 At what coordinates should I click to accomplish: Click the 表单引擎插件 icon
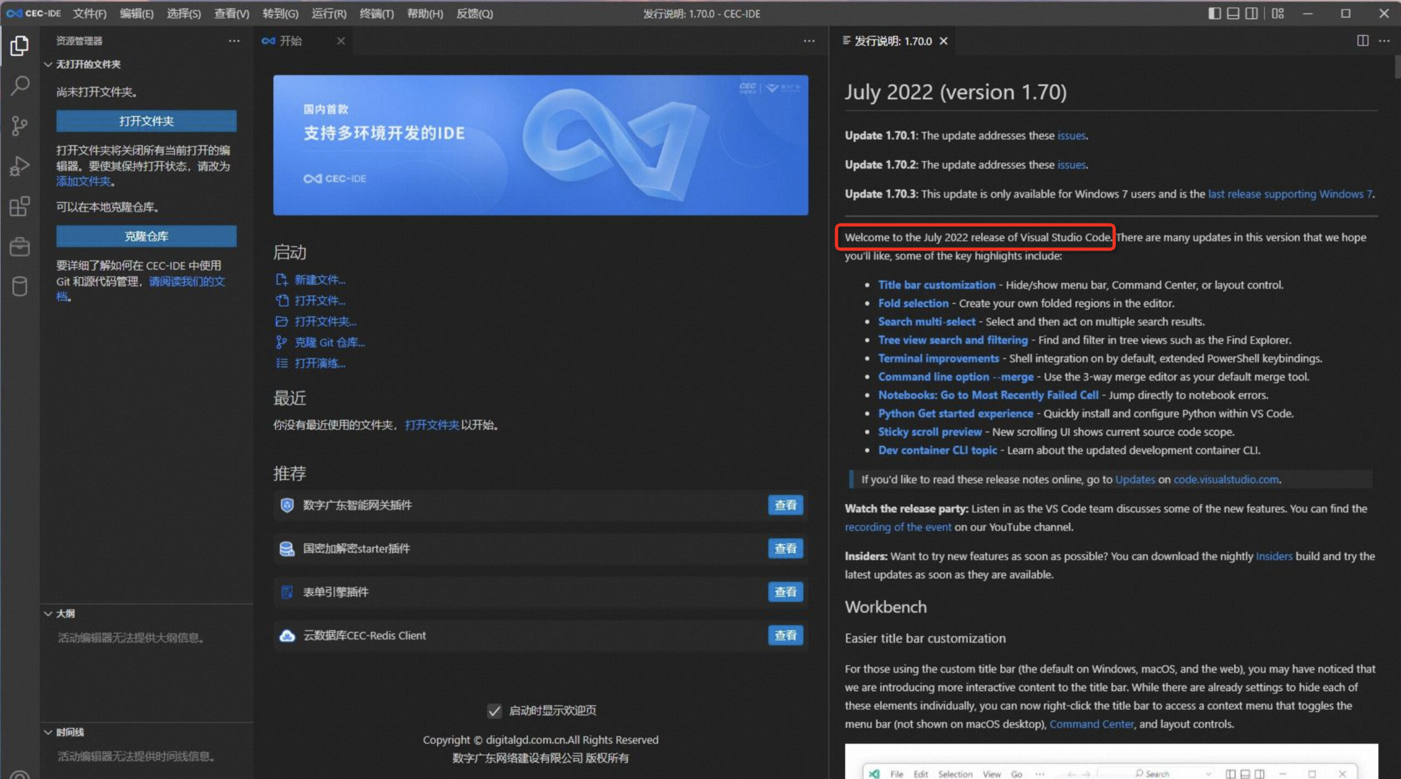point(287,592)
